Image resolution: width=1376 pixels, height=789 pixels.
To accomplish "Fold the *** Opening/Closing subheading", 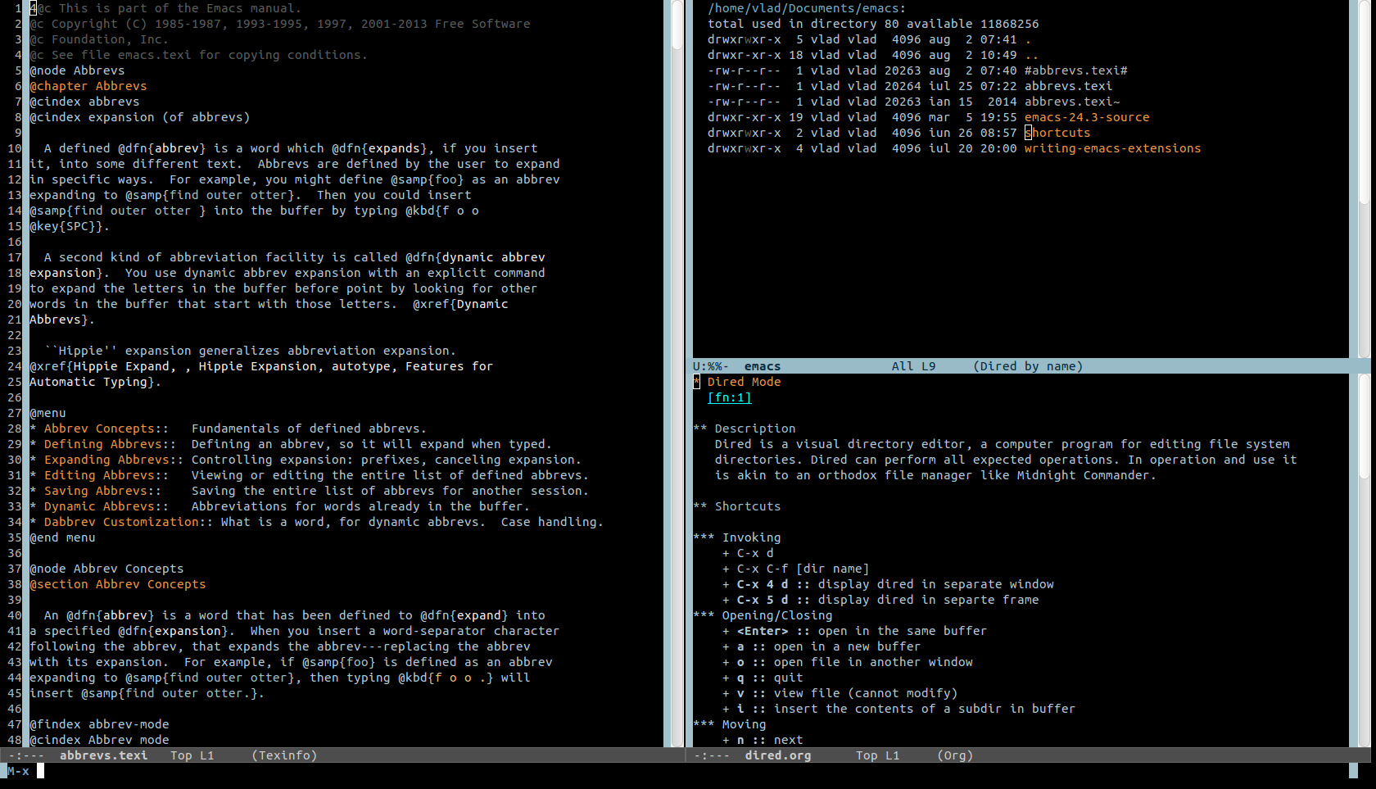I will (x=763, y=615).
